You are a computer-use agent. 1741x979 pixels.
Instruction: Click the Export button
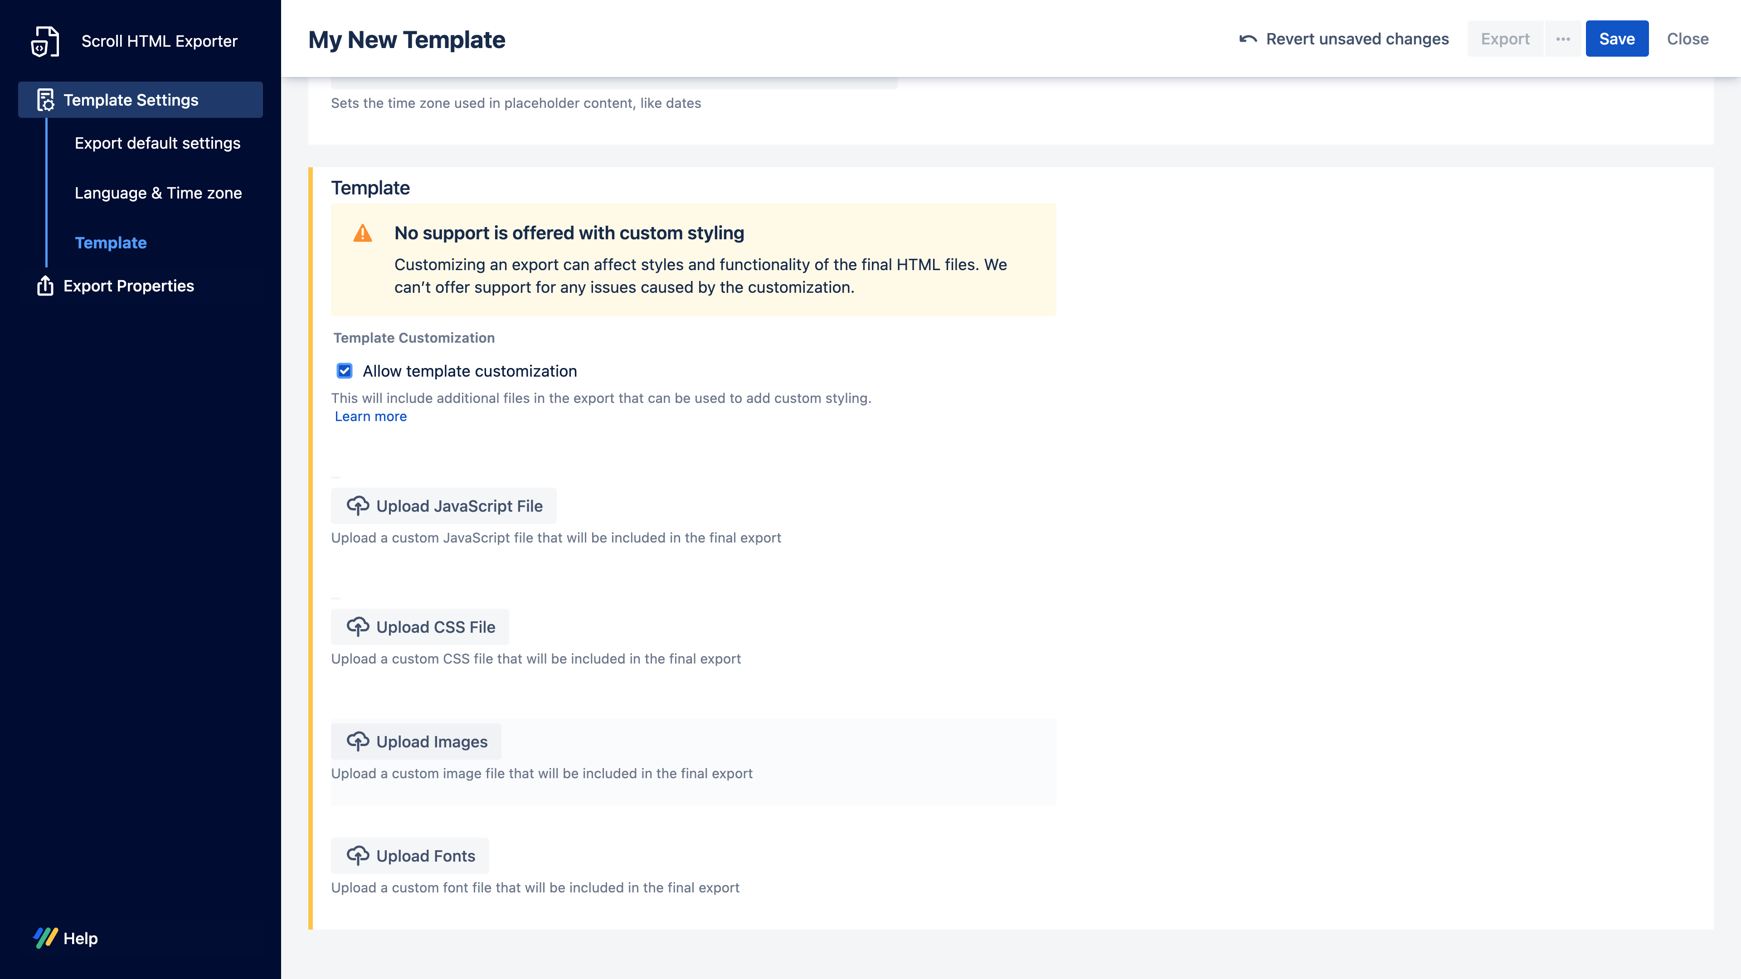click(x=1505, y=39)
